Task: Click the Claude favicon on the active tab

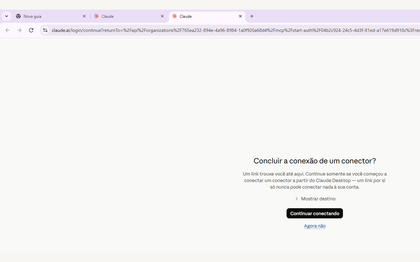Action: (174, 16)
